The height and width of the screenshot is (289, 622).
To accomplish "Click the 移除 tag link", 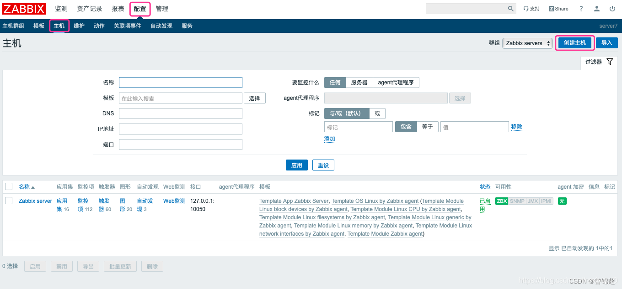I will tap(517, 127).
